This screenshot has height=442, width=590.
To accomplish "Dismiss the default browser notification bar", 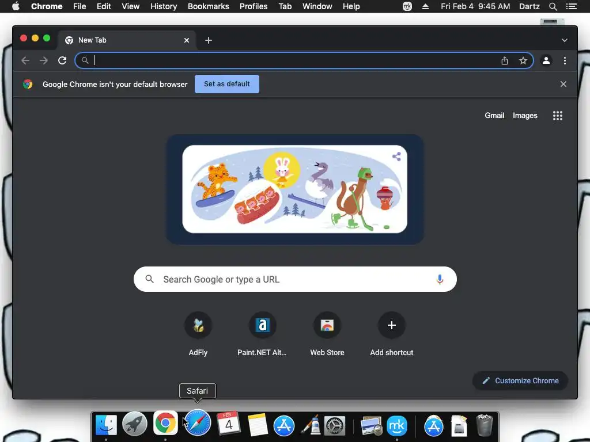I will pos(563,84).
